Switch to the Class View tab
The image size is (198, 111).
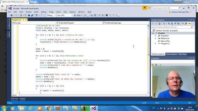182,54
